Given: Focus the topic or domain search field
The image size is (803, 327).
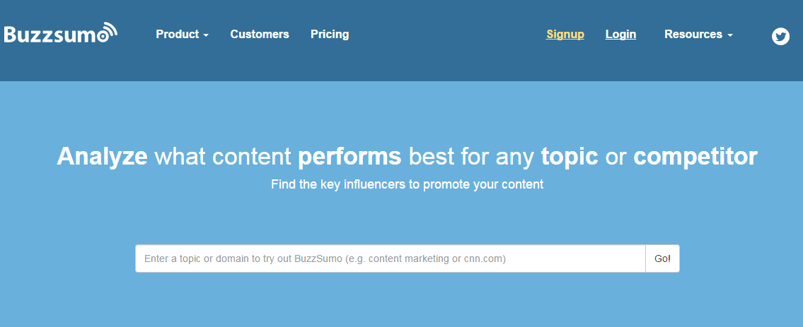Looking at the screenshot, I should [391, 258].
